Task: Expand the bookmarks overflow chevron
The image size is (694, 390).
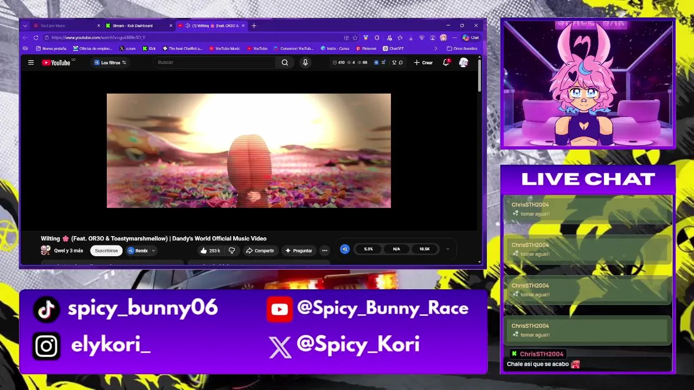Action: pos(435,48)
